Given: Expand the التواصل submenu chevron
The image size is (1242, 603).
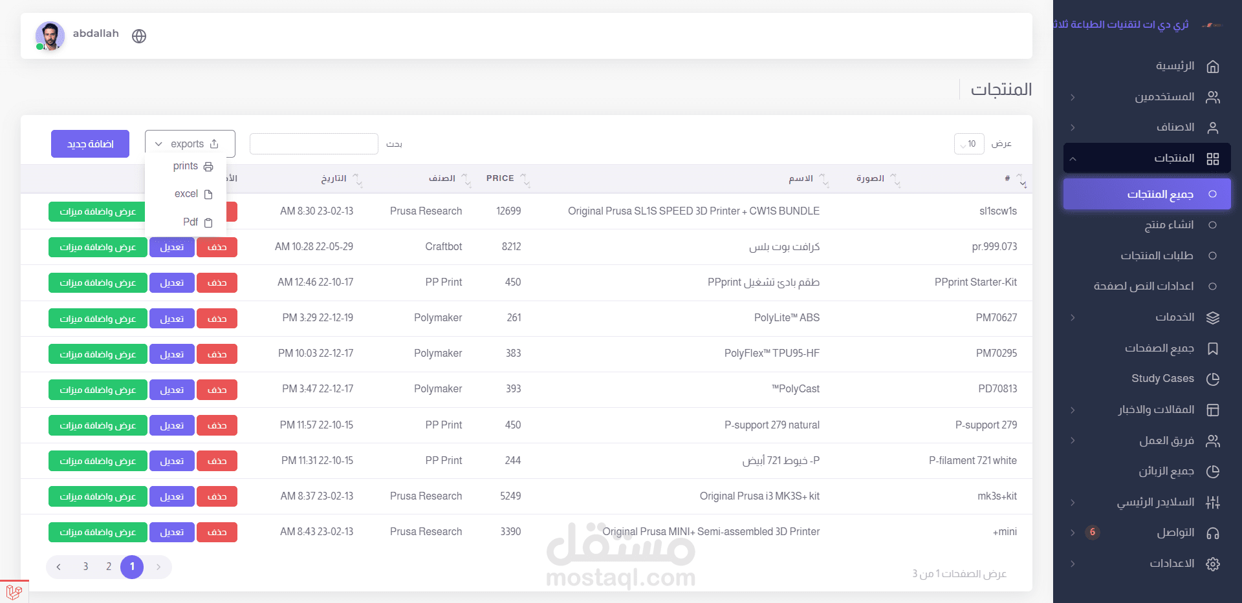Looking at the screenshot, I should [1073, 533].
